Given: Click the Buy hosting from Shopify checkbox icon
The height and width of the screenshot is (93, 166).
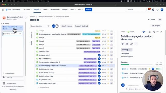Looking at the screenshot, I should pyautogui.click(x=37, y=83).
